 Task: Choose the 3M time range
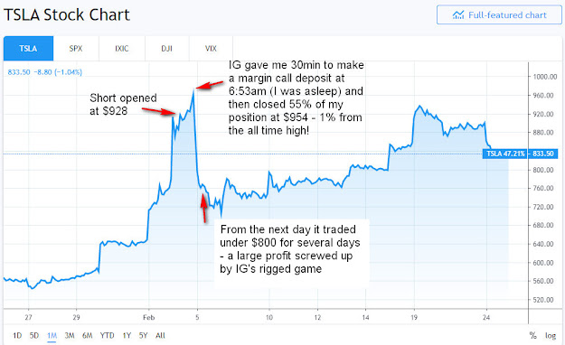(x=70, y=335)
